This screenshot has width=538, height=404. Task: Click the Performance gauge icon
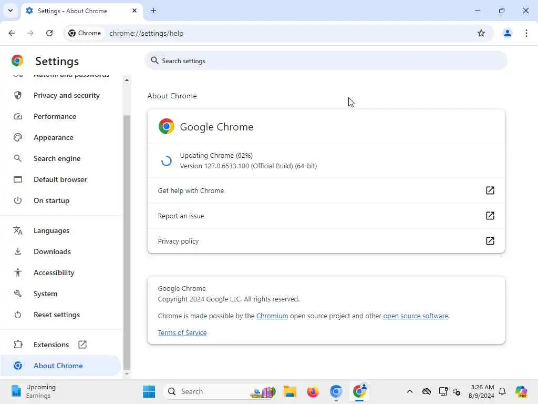point(18,116)
